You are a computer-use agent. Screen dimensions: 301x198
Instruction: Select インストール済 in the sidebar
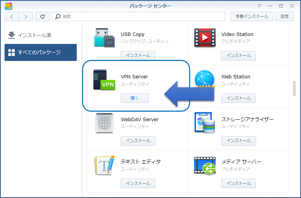click(41, 35)
